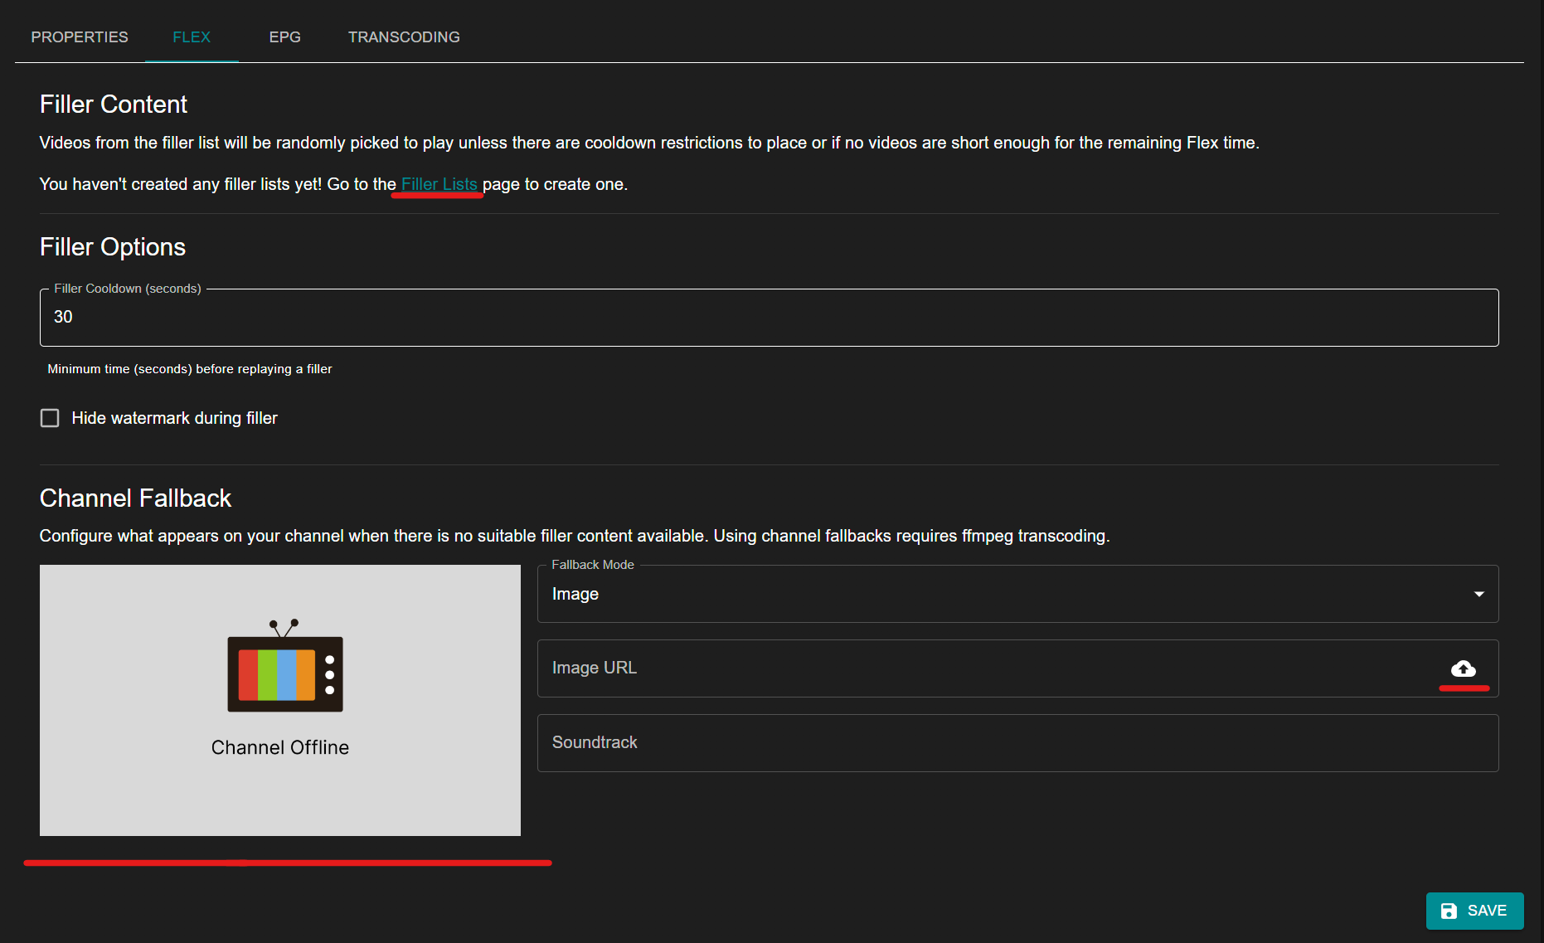Click the Filler Content heading

[114, 105]
